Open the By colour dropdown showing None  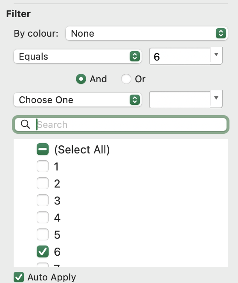coord(147,33)
